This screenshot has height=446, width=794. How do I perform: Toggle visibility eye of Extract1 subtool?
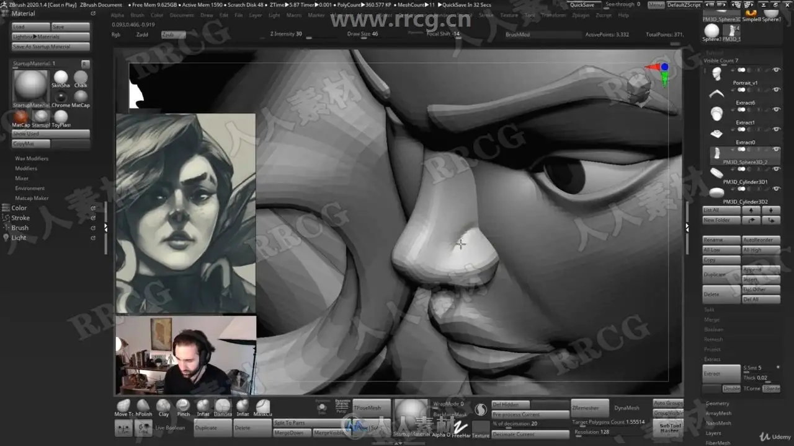click(x=776, y=110)
